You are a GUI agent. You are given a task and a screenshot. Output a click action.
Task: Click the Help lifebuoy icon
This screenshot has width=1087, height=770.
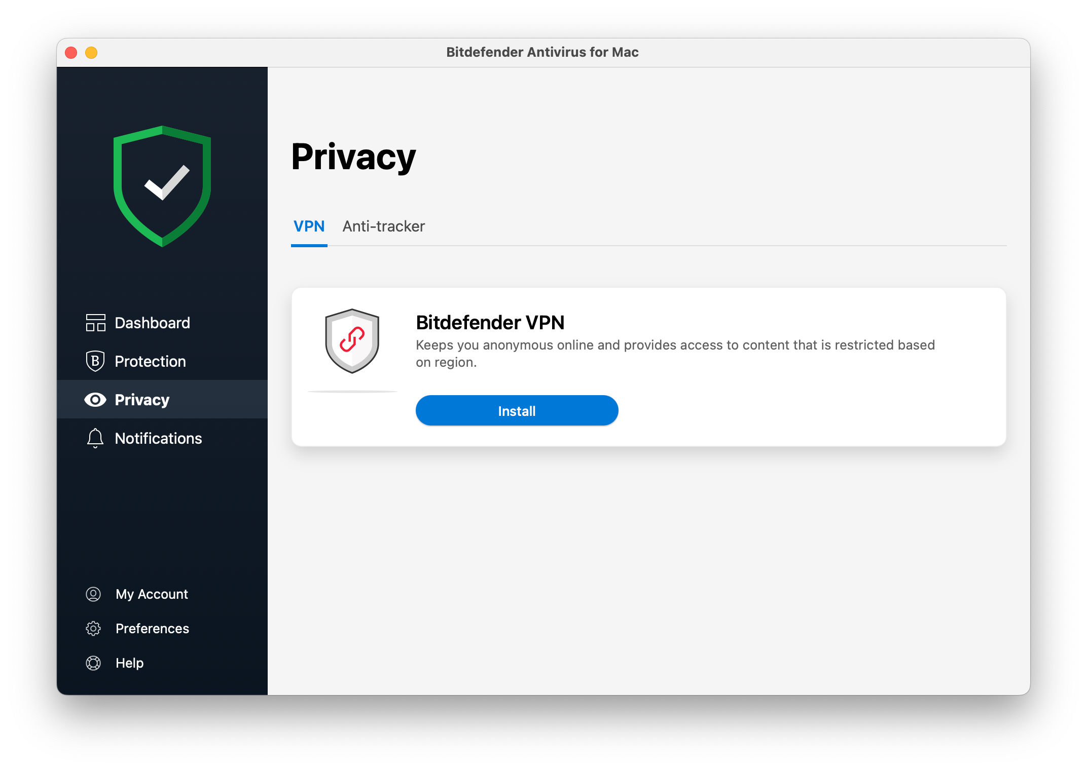pyautogui.click(x=93, y=663)
